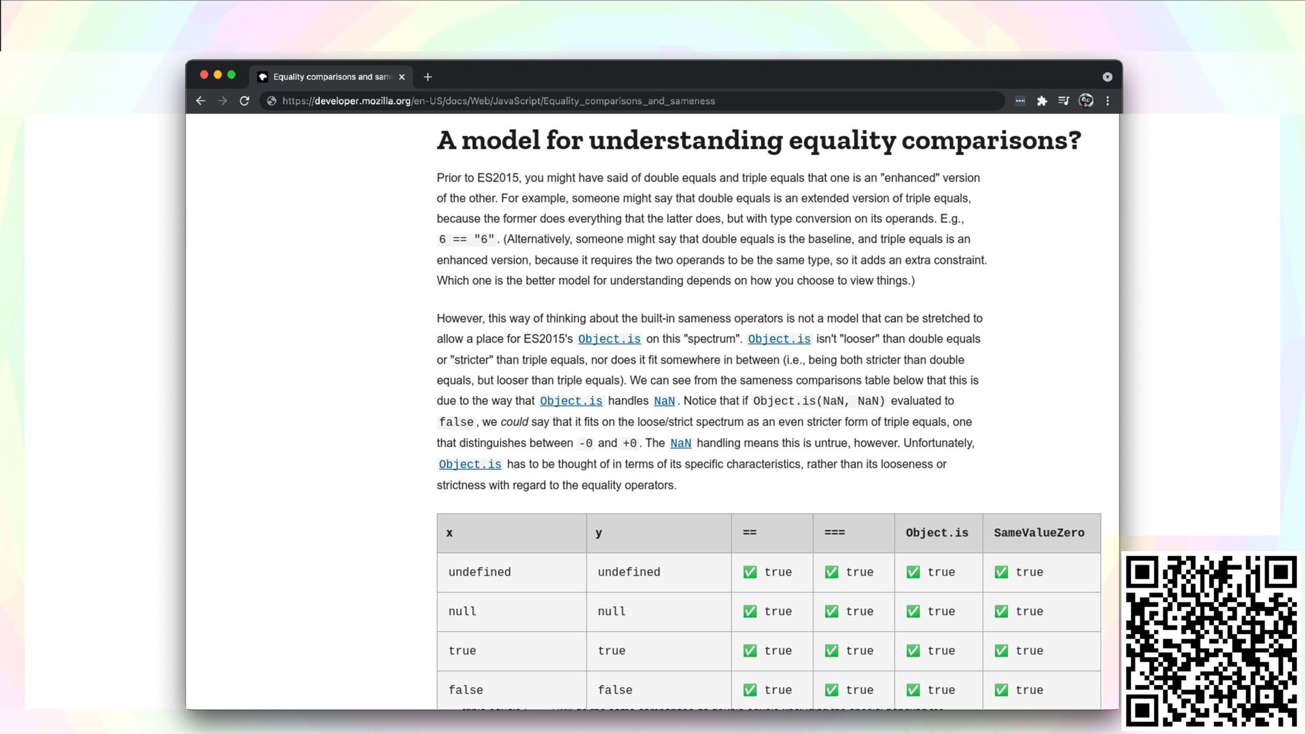This screenshot has height=734, width=1305.
Task: Open the Extensions puzzle piece menu
Action: (x=1042, y=101)
